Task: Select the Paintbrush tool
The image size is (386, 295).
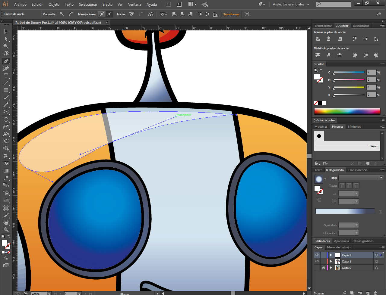Action: tap(6, 98)
